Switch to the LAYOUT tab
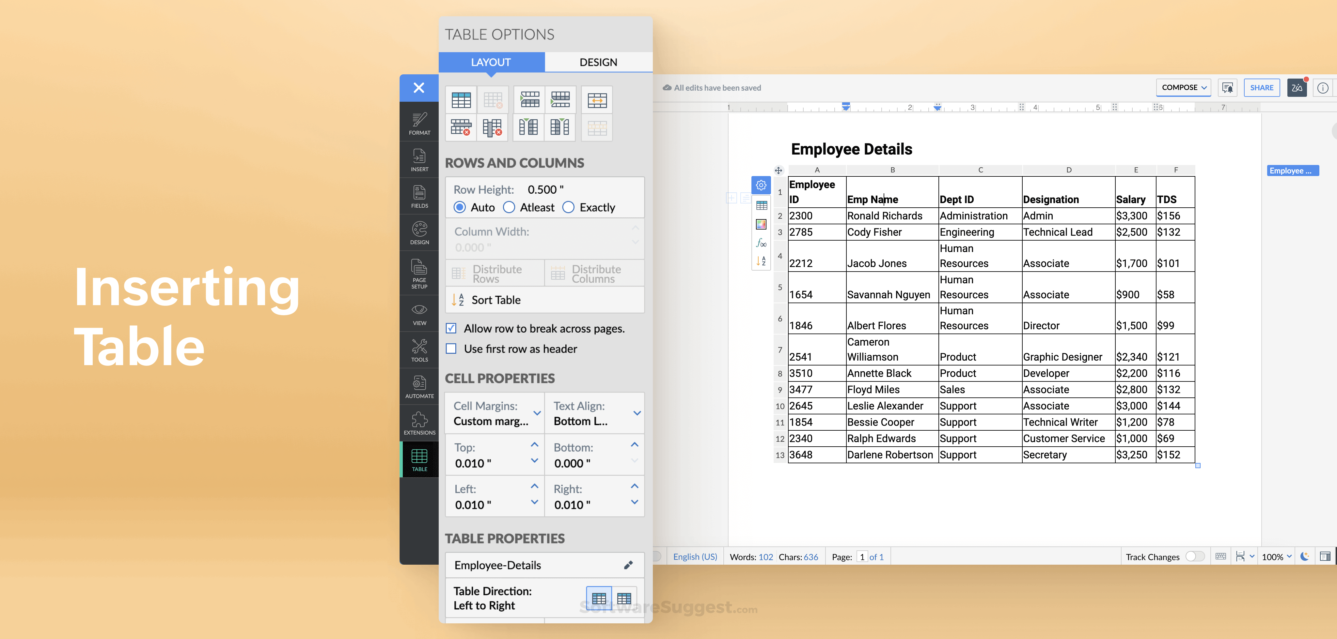1337x639 pixels. point(491,62)
